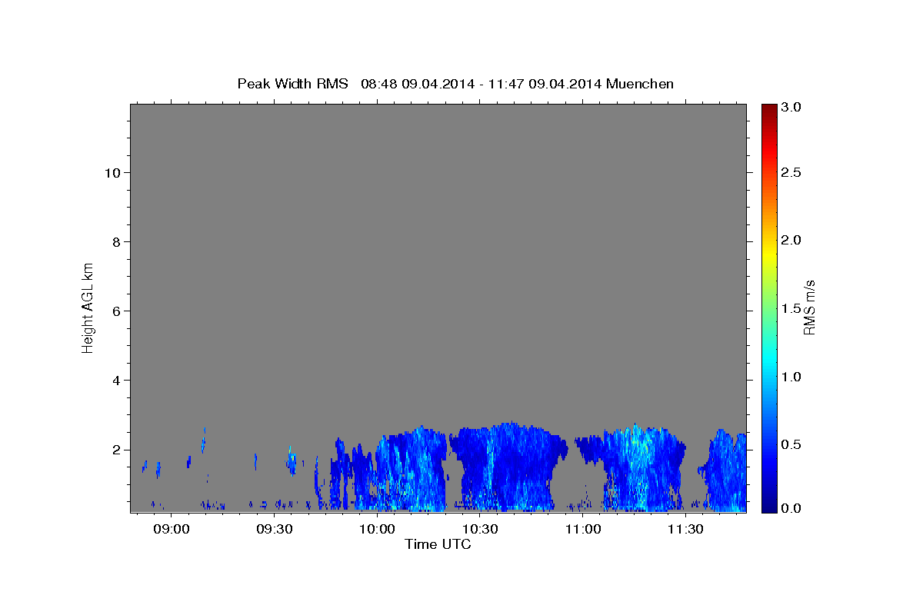
Task: Click the 10:00 time axis tick label
Action: pyautogui.click(x=377, y=530)
